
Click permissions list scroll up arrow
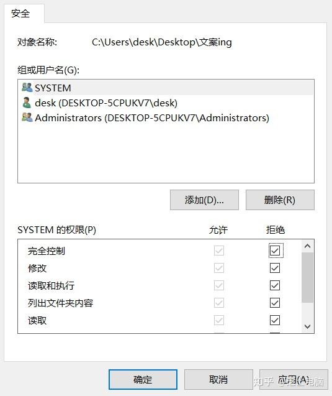[x=307, y=246]
